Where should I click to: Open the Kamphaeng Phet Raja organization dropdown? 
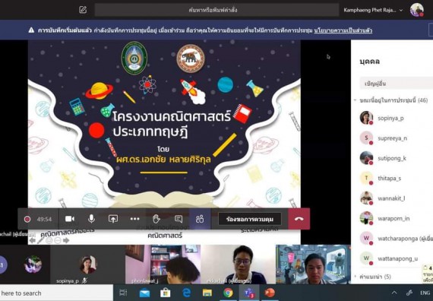click(373, 10)
